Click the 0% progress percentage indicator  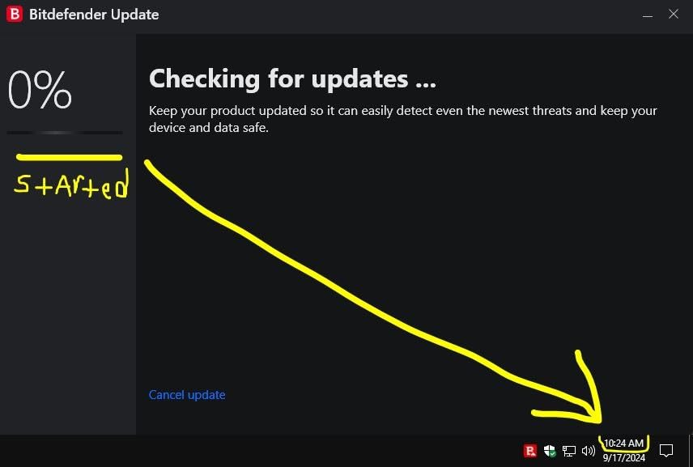tap(40, 90)
